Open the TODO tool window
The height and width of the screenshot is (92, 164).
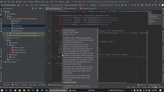[x=6, y=85]
